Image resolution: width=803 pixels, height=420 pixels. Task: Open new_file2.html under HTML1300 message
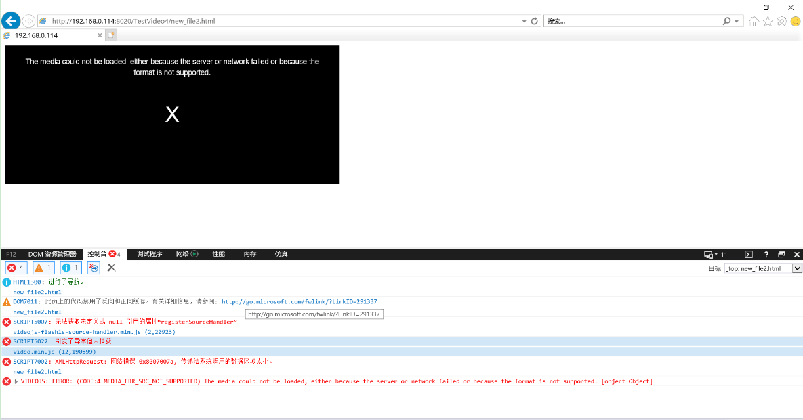click(x=37, y=292)
